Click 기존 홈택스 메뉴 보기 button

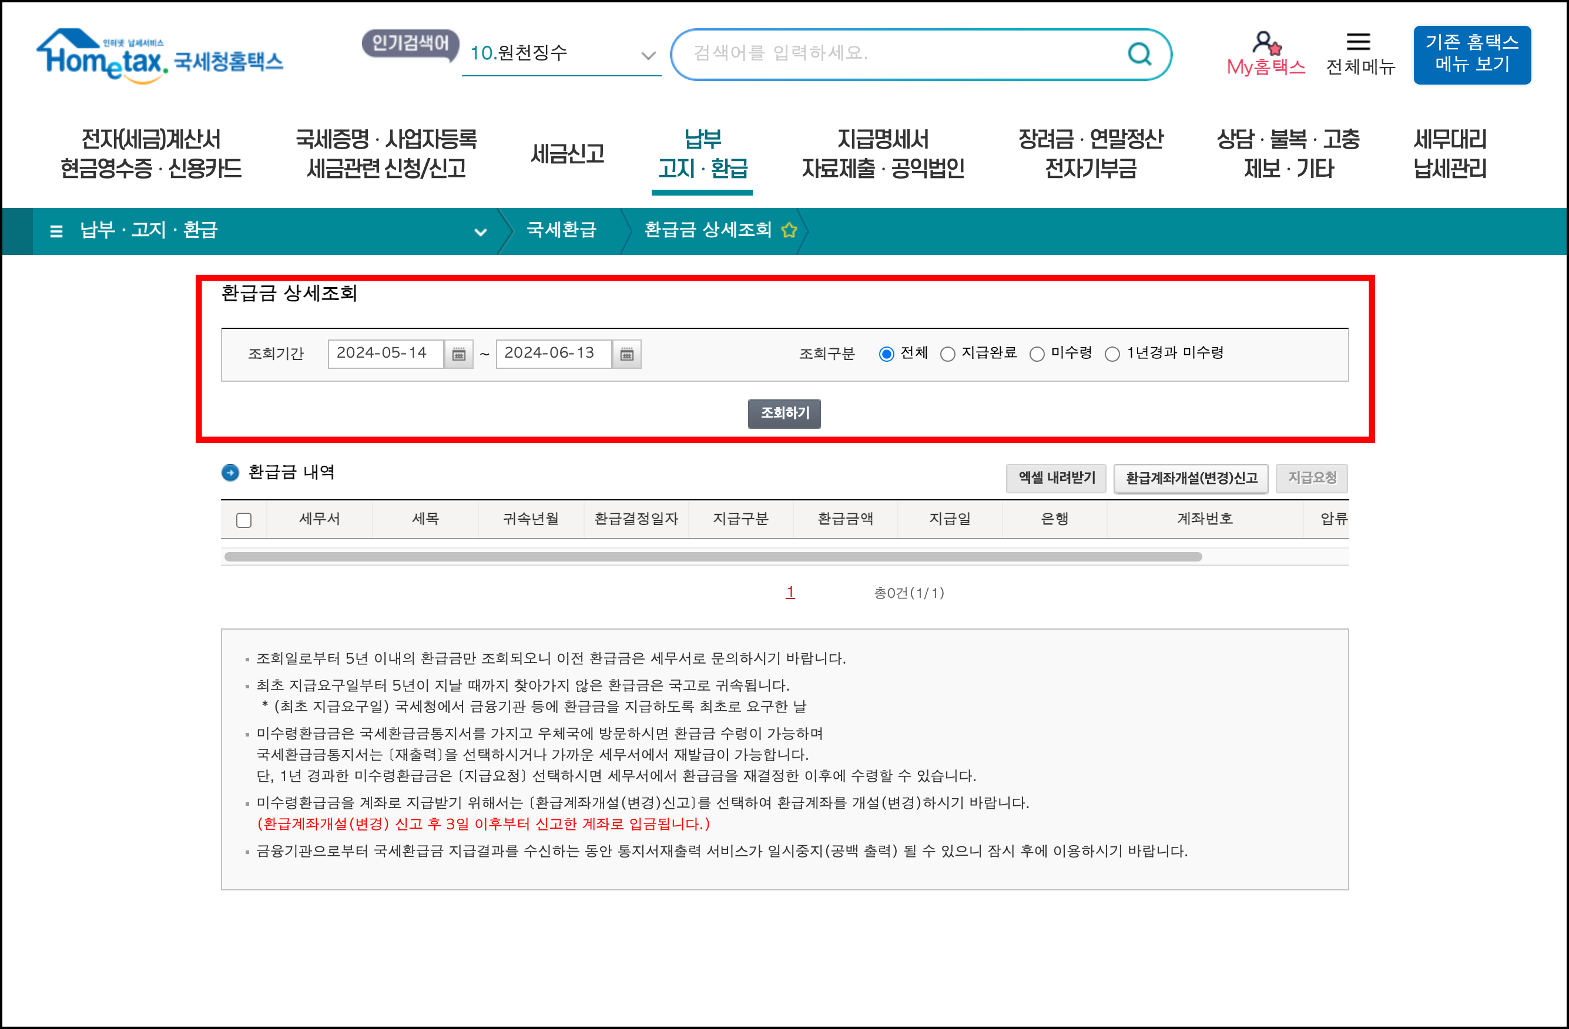click(x=1472, y=55)
